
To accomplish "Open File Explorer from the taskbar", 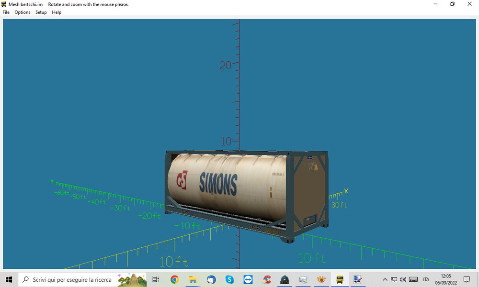I will point(193,279).
